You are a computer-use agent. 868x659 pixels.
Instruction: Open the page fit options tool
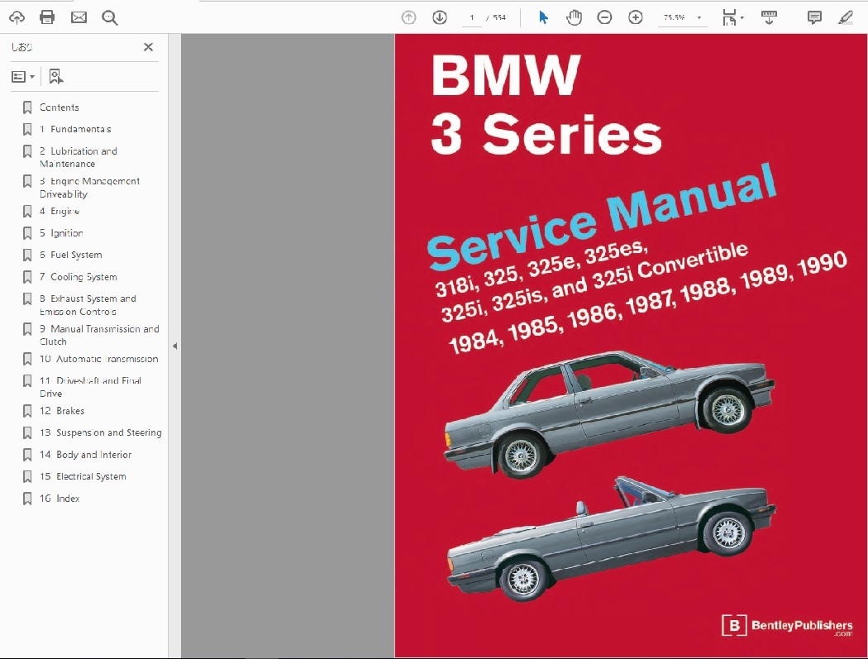pyautogui.click(x=732, y=17)
